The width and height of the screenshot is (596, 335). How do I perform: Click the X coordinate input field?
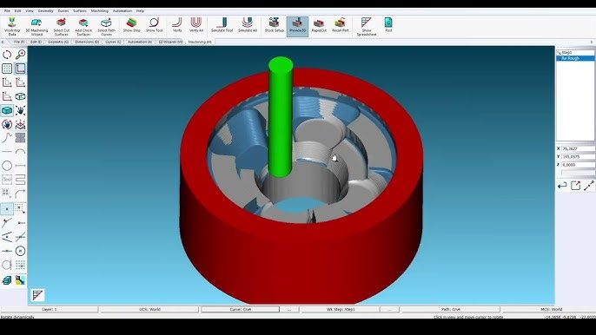pos(578,148)
